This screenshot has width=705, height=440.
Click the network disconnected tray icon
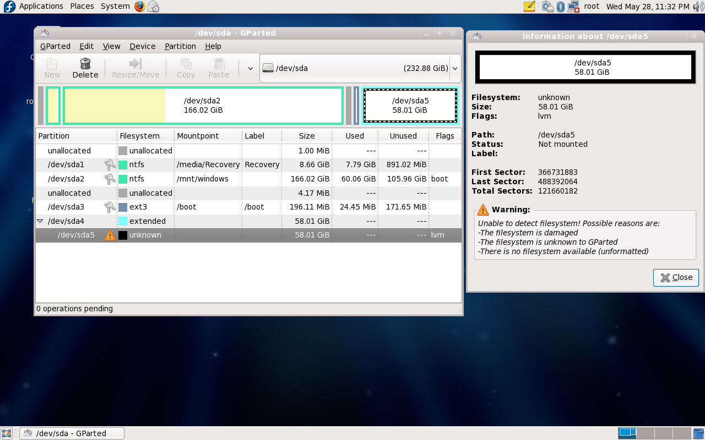point(573,7)
